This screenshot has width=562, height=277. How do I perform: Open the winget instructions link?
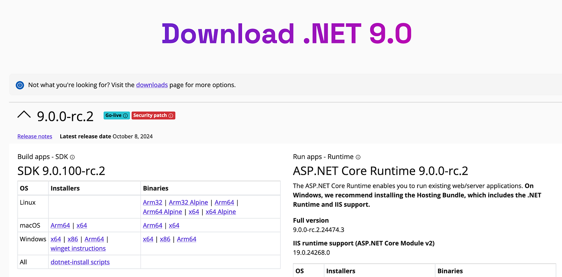pyautogui.click(x=78, y=248)
